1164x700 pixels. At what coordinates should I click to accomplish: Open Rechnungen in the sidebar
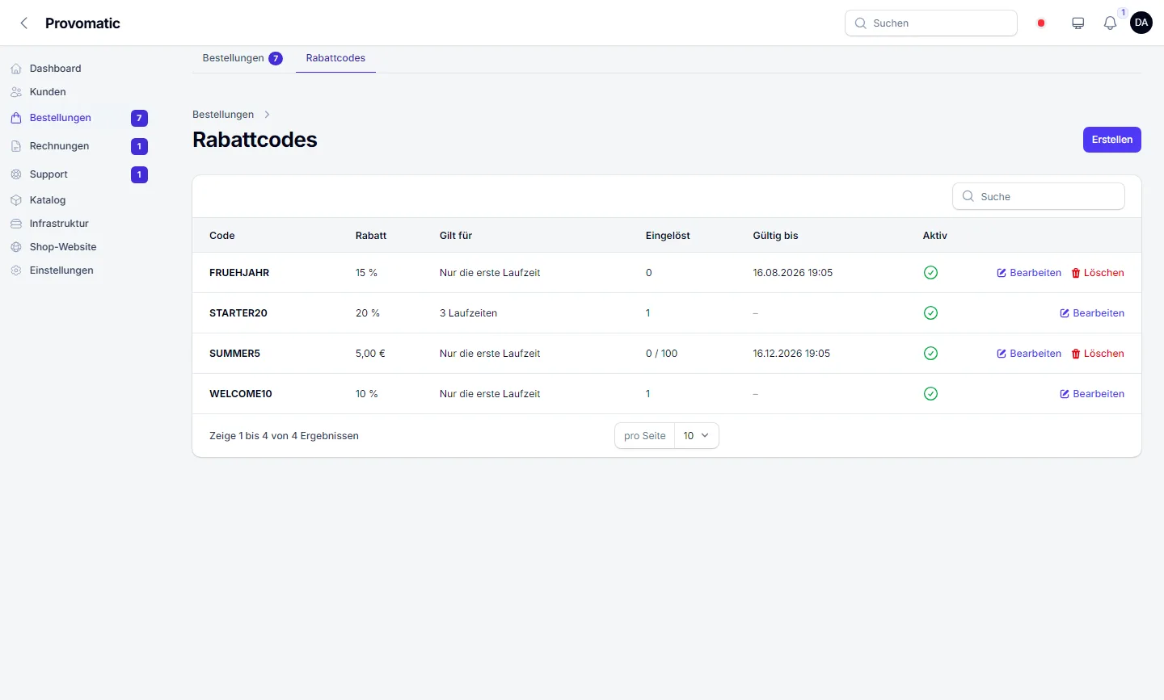tap(79, 146)
